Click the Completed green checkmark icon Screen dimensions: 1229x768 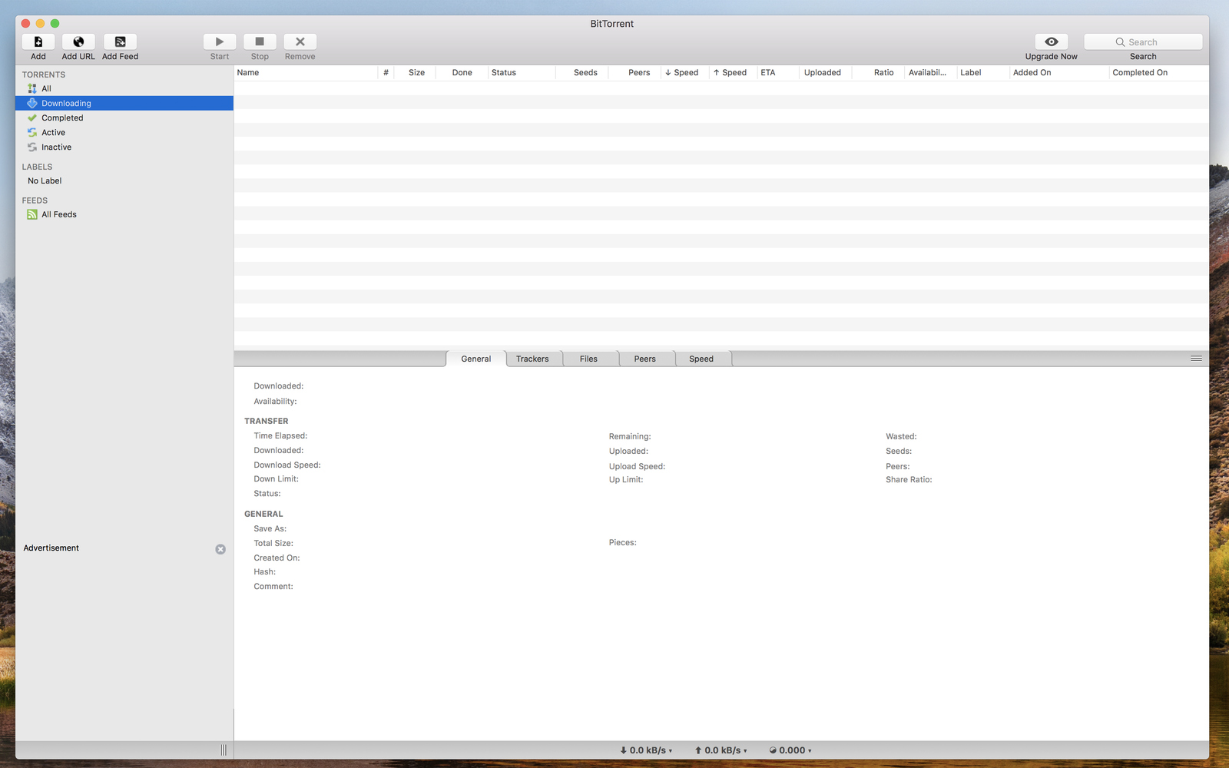click(x=32, y=118)
